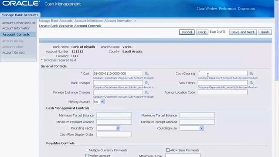This screenshot has width=279, height=157.
Task: Select Account Holder in sidebar
Action: (13, 47)
